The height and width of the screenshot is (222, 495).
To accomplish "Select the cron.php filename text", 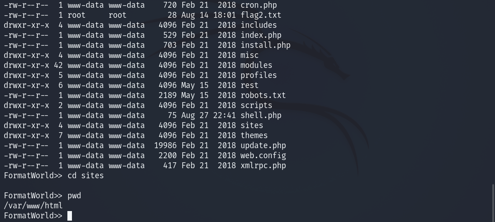I will [259, 5].
